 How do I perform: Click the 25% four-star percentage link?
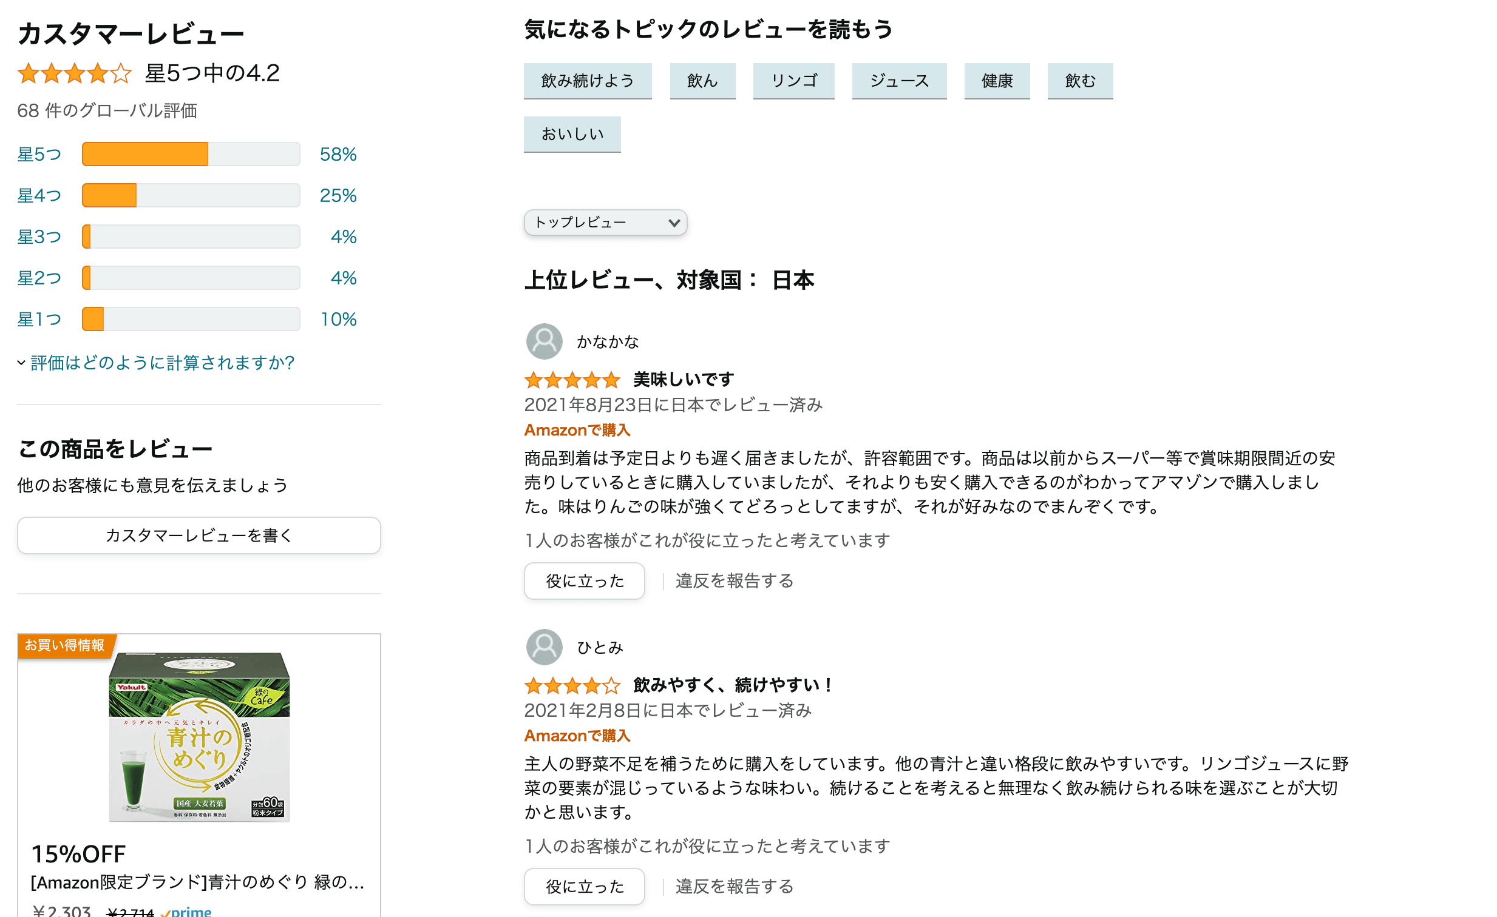tap(338, 195)
